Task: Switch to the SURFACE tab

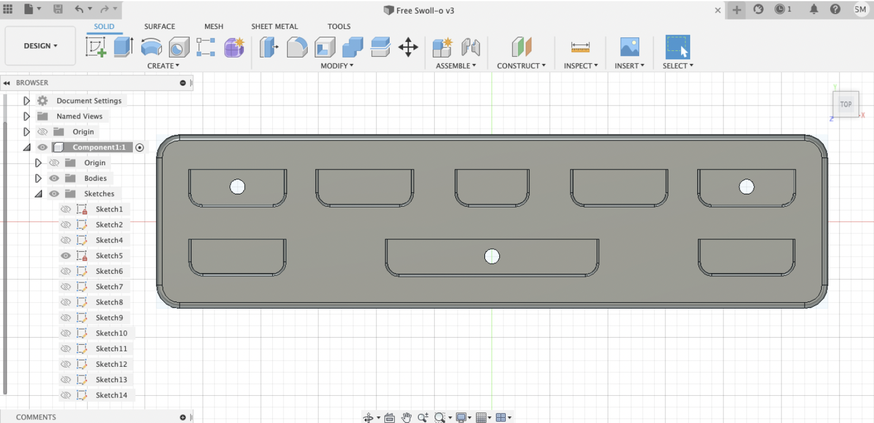Action: tap(160, 26)
